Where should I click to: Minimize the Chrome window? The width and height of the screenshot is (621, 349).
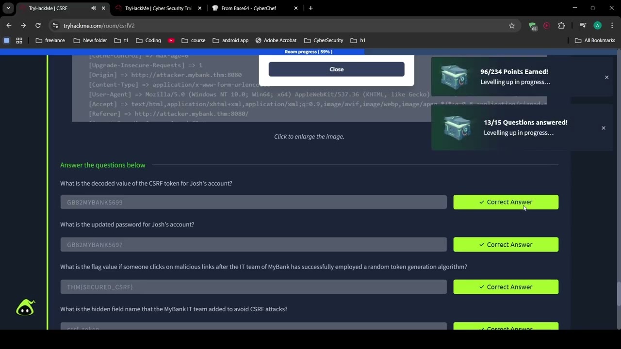coord(574,8)
